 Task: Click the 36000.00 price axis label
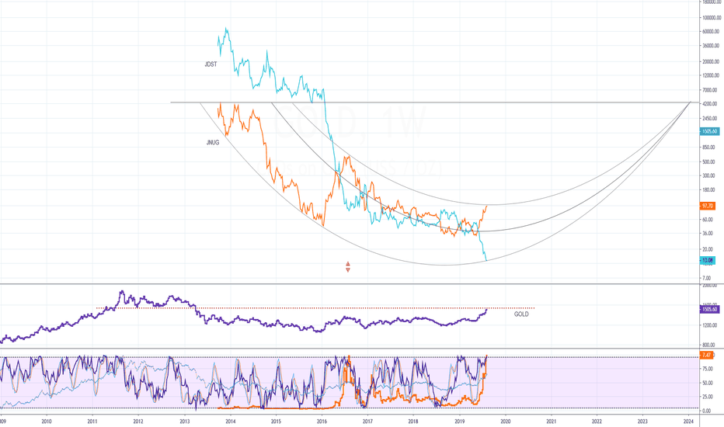tap(712, 46)
